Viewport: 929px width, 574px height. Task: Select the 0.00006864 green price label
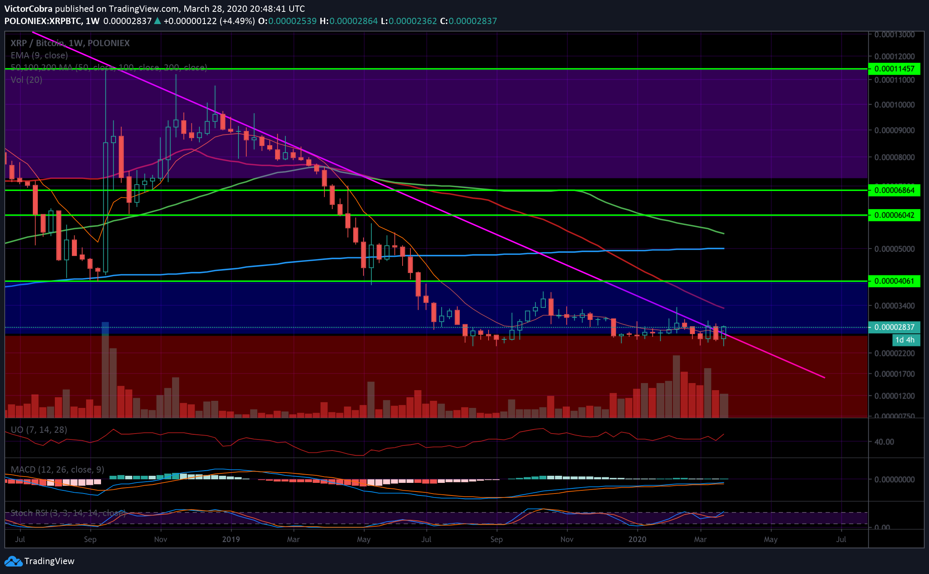(894, 190)
